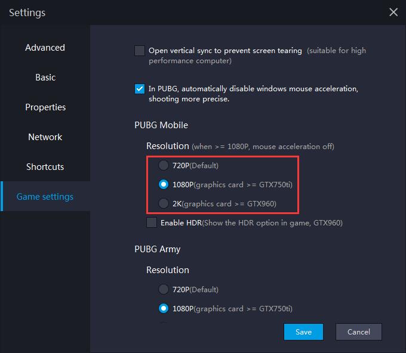This screenshot has height=353, width=406.
Task: Select the Game settings tab
Action: point(45,197)
